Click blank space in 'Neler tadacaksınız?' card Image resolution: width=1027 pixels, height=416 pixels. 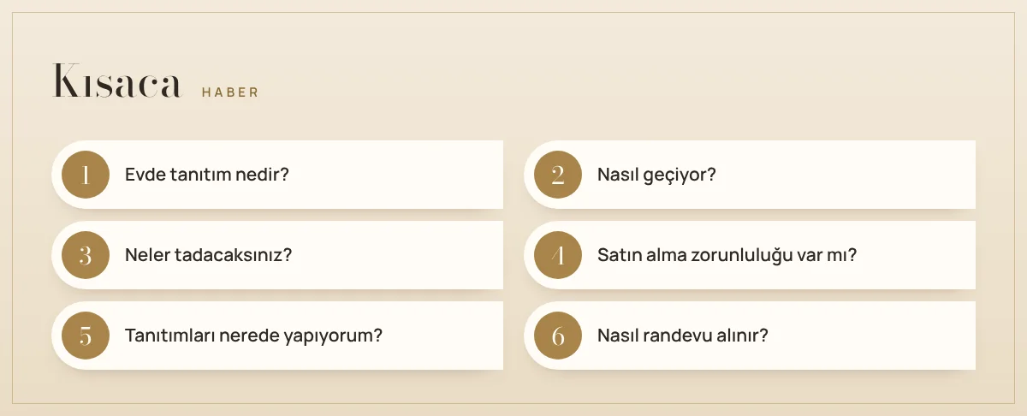(398, 255)
